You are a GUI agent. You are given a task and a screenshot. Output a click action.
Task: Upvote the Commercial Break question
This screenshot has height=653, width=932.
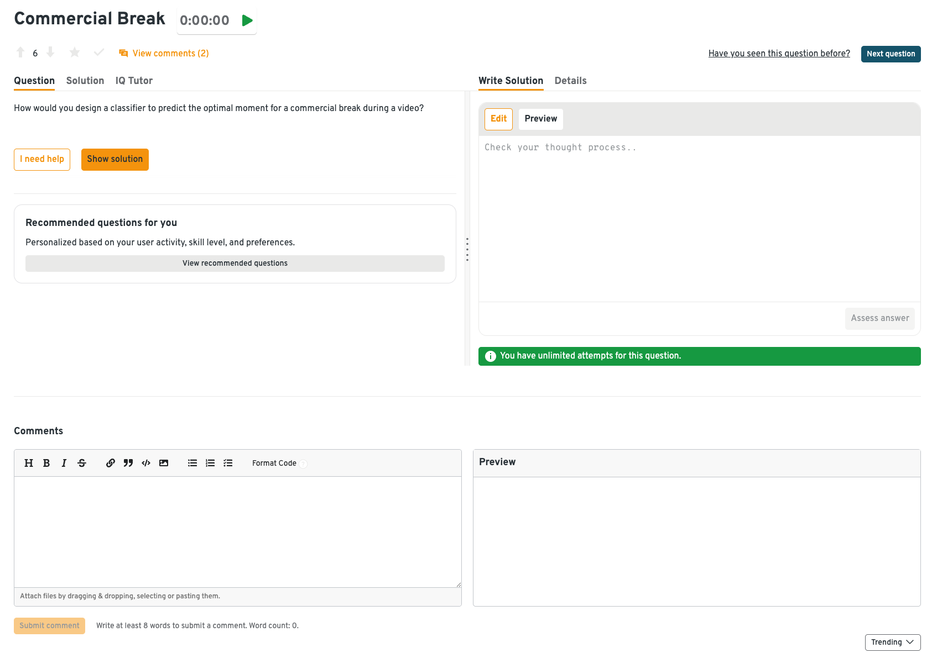(20, 52)
